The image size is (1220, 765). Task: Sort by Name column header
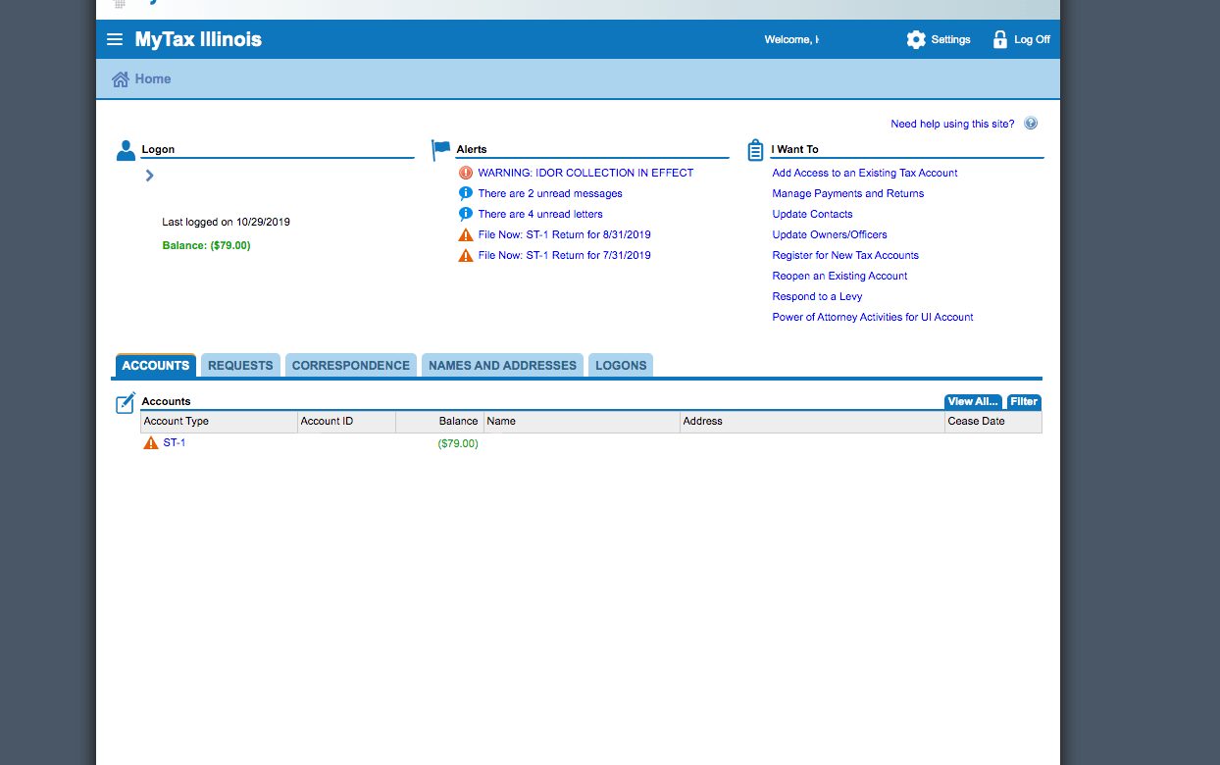pos(582,422)
